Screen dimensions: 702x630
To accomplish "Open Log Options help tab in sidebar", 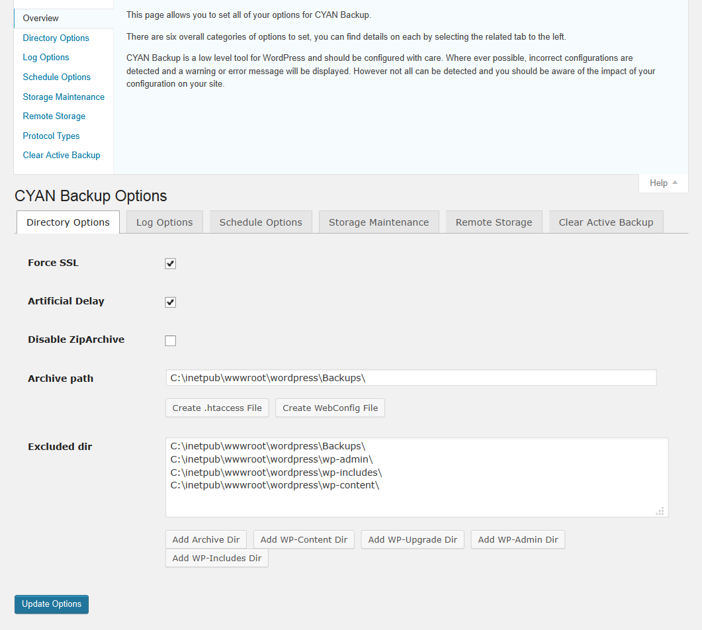I will (x=46, y=58).
